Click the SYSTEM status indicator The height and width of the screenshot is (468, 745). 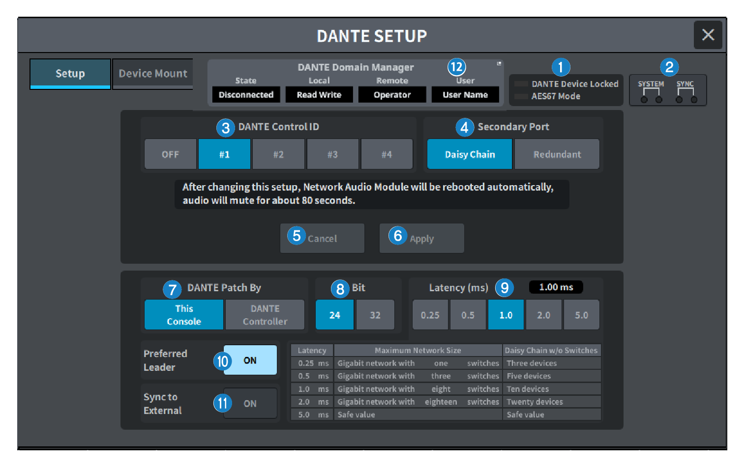tap(651, 91)
